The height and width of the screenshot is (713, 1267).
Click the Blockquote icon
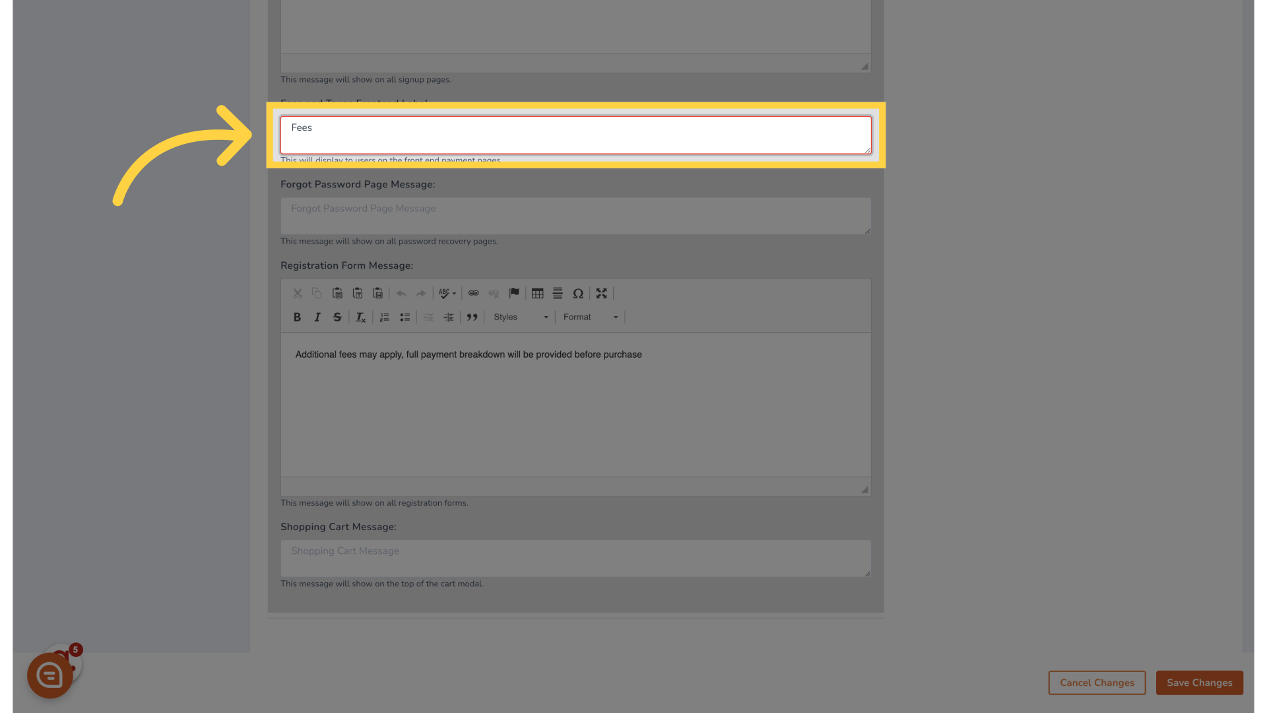pyautogui.click(x=472, y=317)
